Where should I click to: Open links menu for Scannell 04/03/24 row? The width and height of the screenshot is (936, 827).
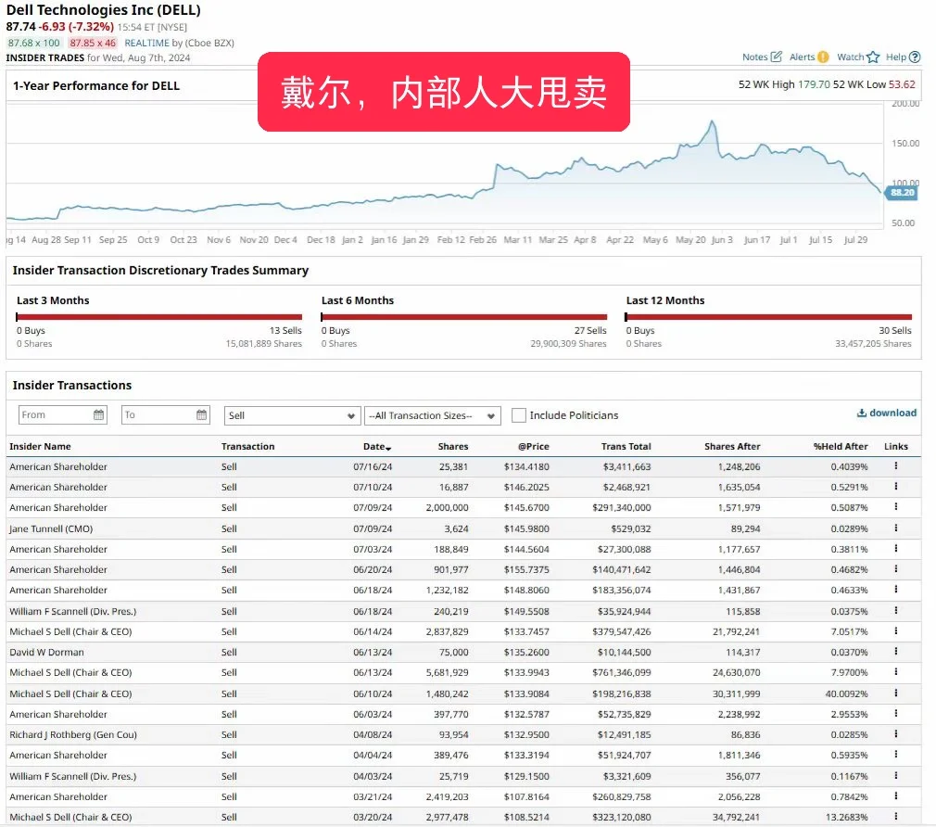[x=896, y=776]
